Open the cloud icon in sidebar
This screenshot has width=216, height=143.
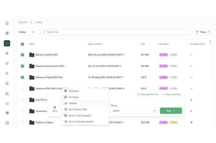tap(7, 103)
